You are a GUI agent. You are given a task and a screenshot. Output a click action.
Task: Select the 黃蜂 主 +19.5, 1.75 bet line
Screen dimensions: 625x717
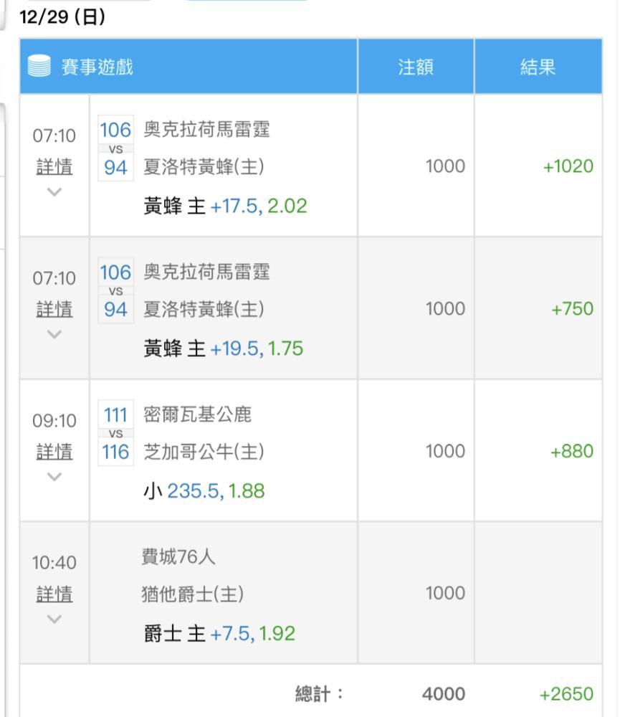tap(223, 348)
